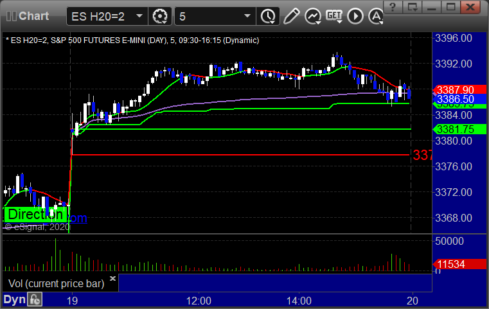Viewport: 489px width, 309px height.
Task: Click the Dyn time scale button
Action: (x=14, y=299)
